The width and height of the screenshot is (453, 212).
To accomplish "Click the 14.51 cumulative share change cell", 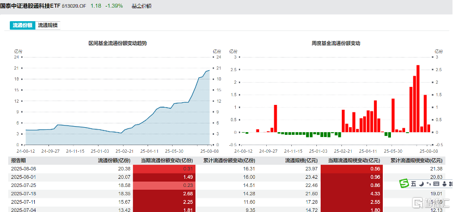I will point(249,185).
